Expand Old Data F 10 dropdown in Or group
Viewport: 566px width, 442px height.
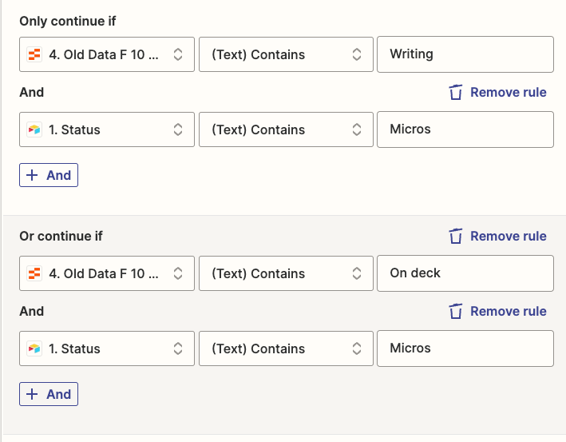click(107, 273)
